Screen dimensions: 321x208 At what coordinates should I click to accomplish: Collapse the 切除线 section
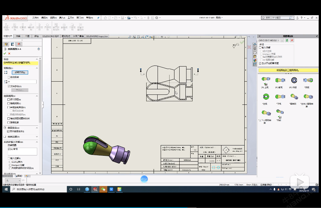click(x=37, y=68)
